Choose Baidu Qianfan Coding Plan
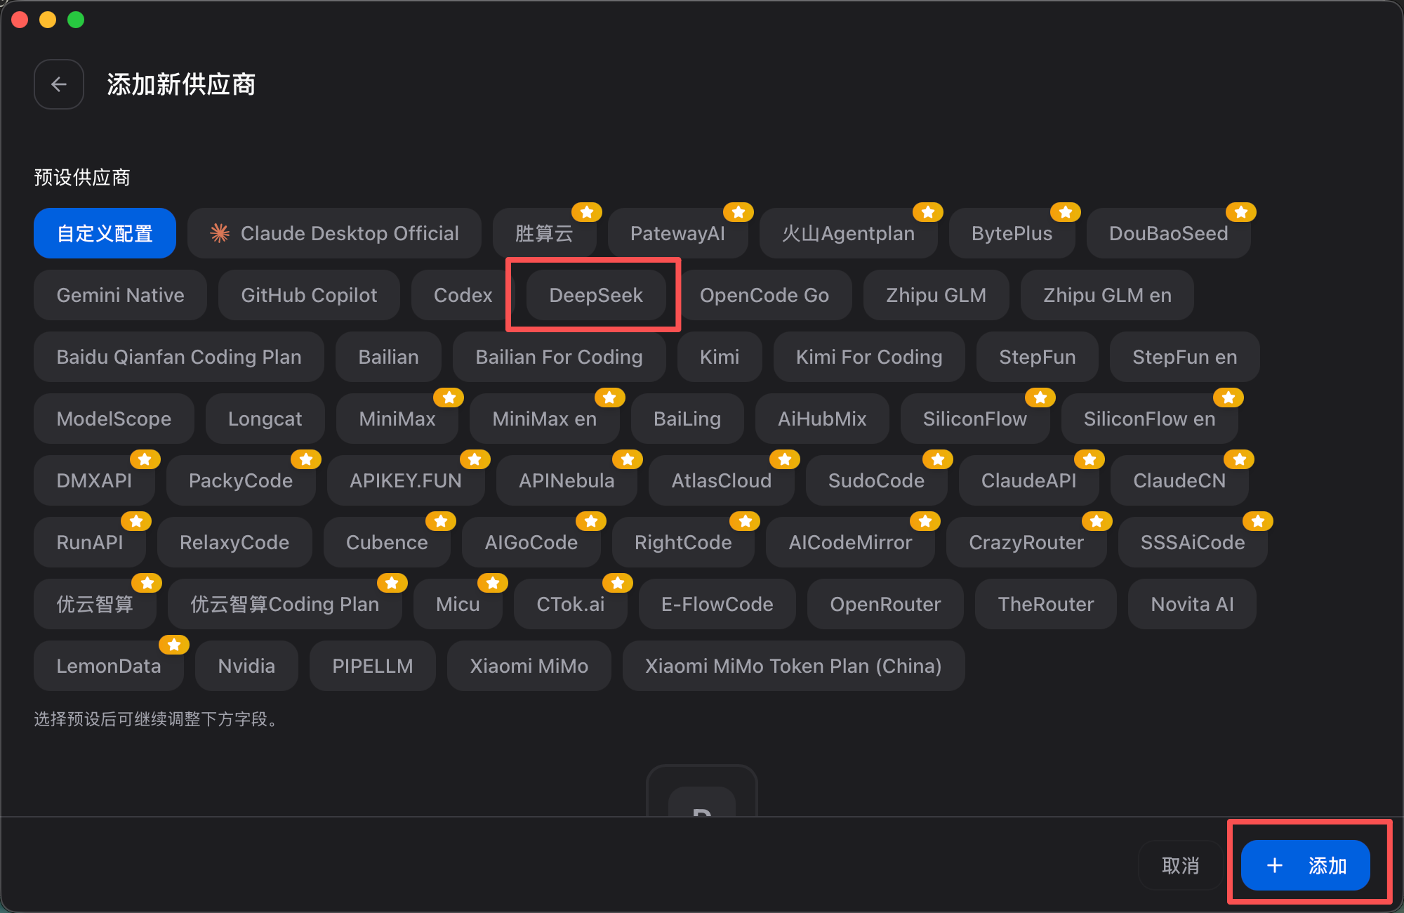Viewport: 1404px width, 913px height. click(x=179, y=357)
